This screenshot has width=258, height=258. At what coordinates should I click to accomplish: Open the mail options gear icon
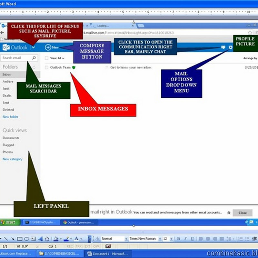coord(231,47)
